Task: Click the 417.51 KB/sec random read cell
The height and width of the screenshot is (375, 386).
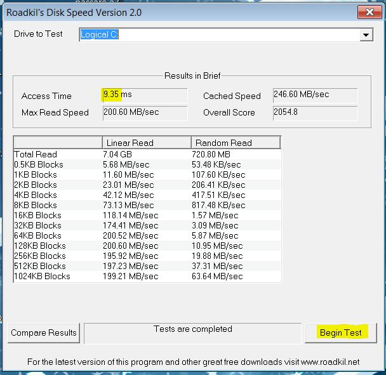Action: (x=218, y=195)
